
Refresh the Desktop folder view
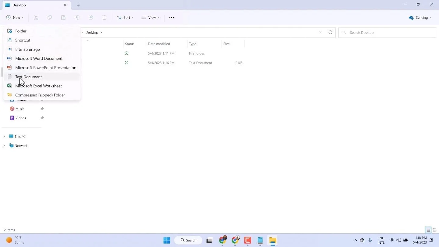(330, 32)
